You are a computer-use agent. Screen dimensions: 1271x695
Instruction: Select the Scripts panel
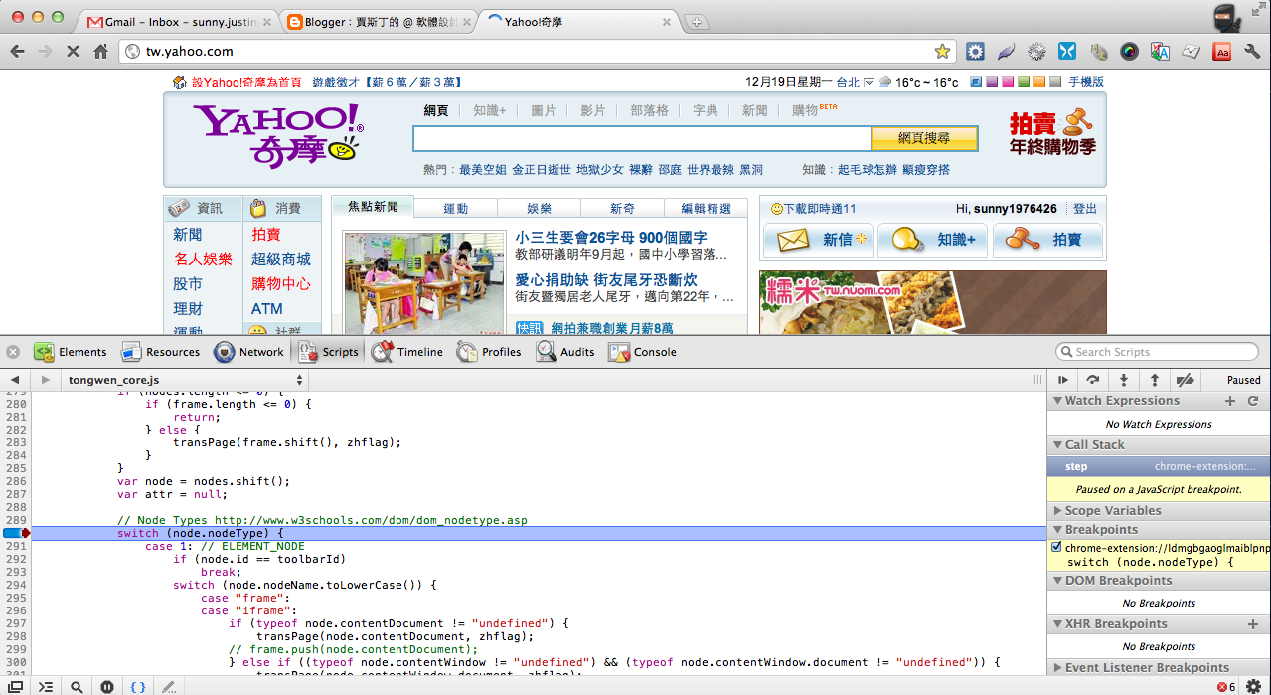pyautogui.click(x=327, y=352)
